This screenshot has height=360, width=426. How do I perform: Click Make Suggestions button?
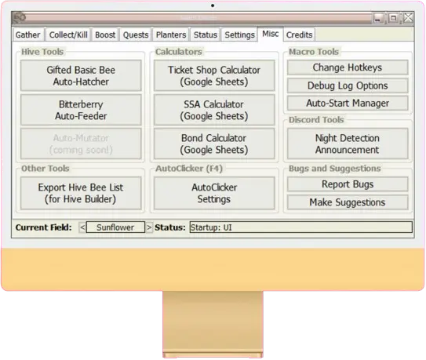point(348,202)
